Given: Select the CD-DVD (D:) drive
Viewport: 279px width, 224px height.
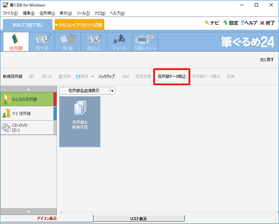Looking at the screenshot, I should click(28, 128).
